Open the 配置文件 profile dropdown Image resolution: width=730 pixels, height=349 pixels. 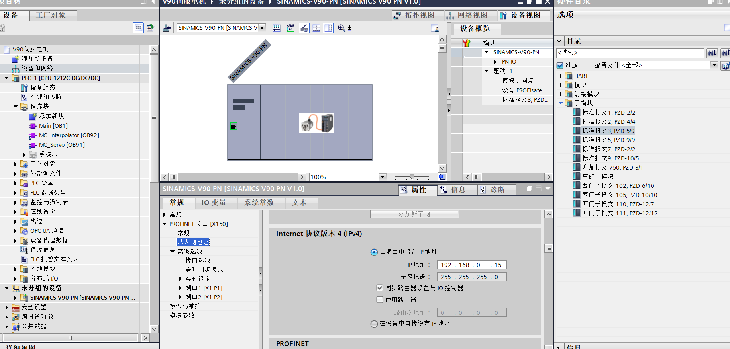click(714, 65)
